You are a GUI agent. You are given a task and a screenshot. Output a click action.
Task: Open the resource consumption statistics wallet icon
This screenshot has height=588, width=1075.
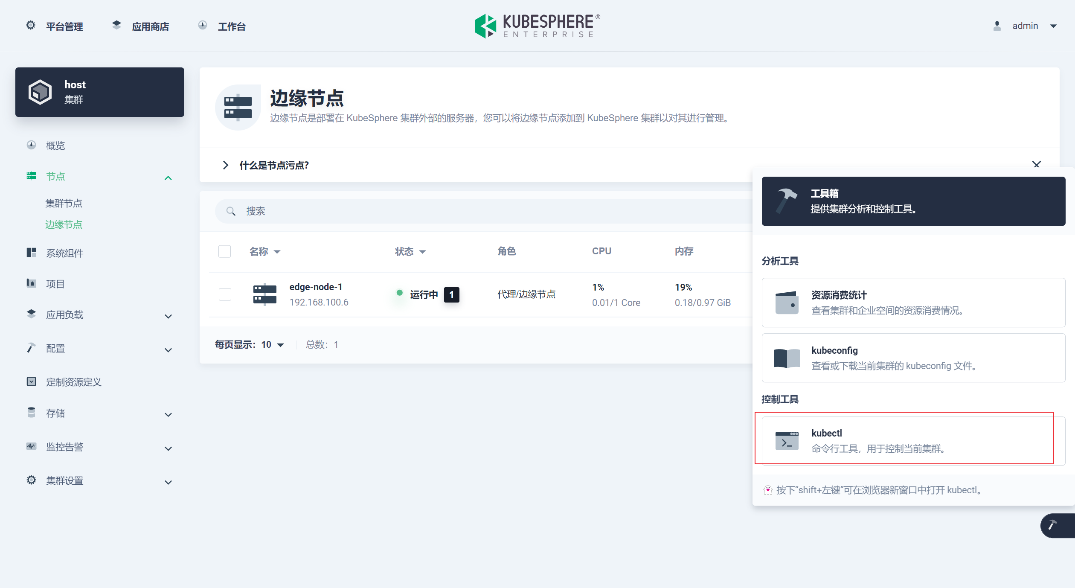coord(787,303)
